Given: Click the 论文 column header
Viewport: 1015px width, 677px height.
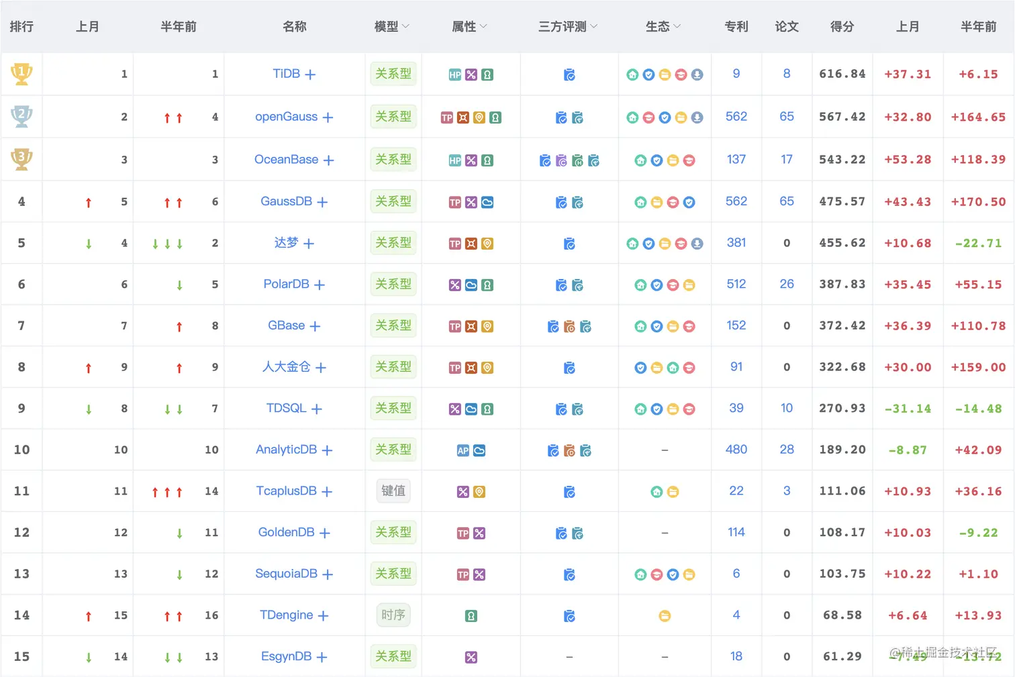Looking at the screenshot, I should (x=787, y=27).
